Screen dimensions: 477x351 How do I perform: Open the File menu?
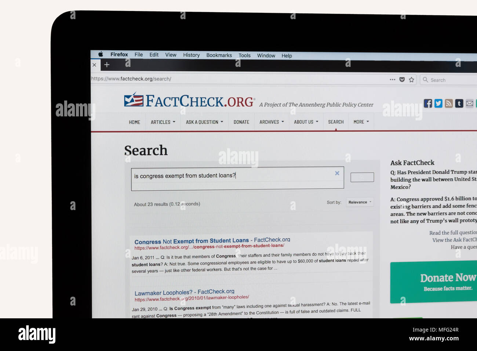[139, 55]
